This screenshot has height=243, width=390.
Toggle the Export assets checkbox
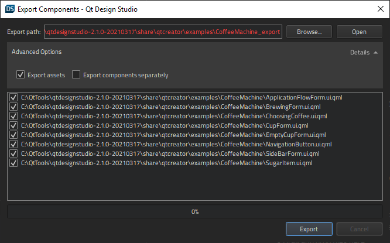(21, 75)
